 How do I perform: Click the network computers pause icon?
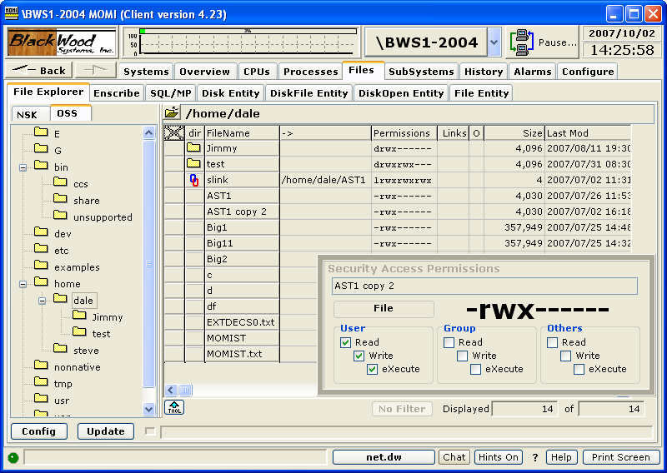[x=522, y=42]
